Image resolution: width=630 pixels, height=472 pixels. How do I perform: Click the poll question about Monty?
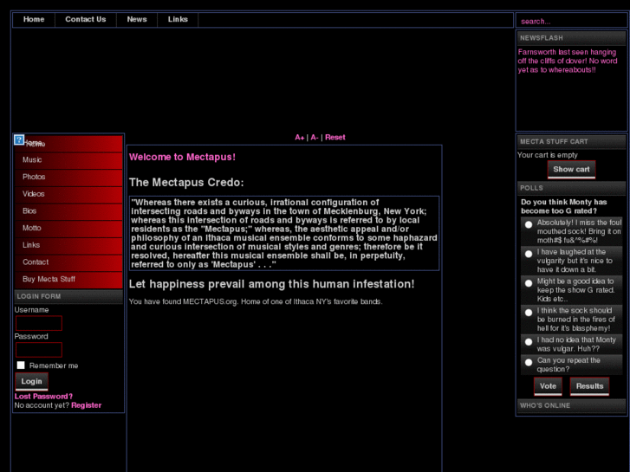(x=563, y=206)
